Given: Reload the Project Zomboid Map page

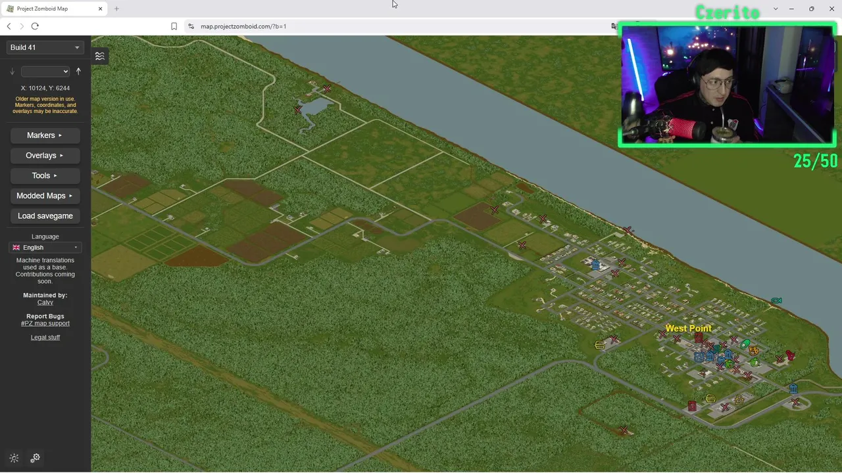Looking at the screenshot, I should point(35,26).
